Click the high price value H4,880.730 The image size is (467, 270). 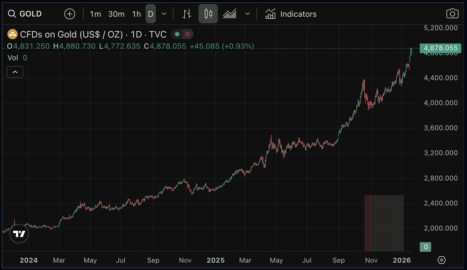coord(75,46)
